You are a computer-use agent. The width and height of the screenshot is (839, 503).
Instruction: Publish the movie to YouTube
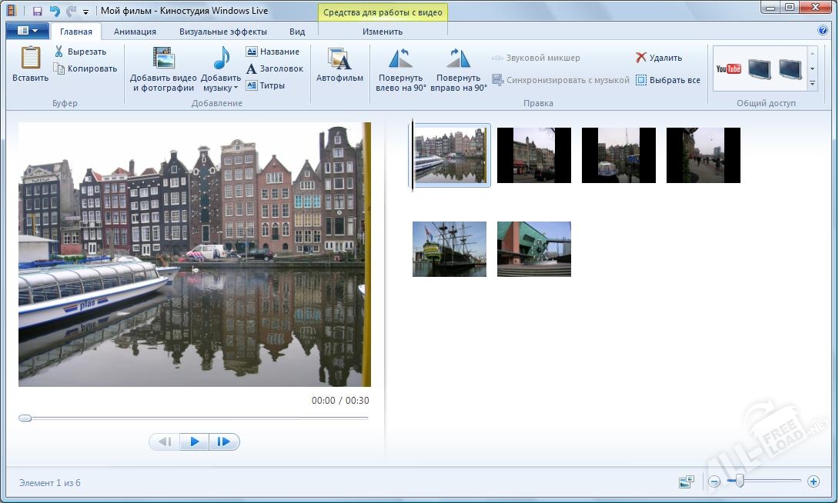click(727, 68)
